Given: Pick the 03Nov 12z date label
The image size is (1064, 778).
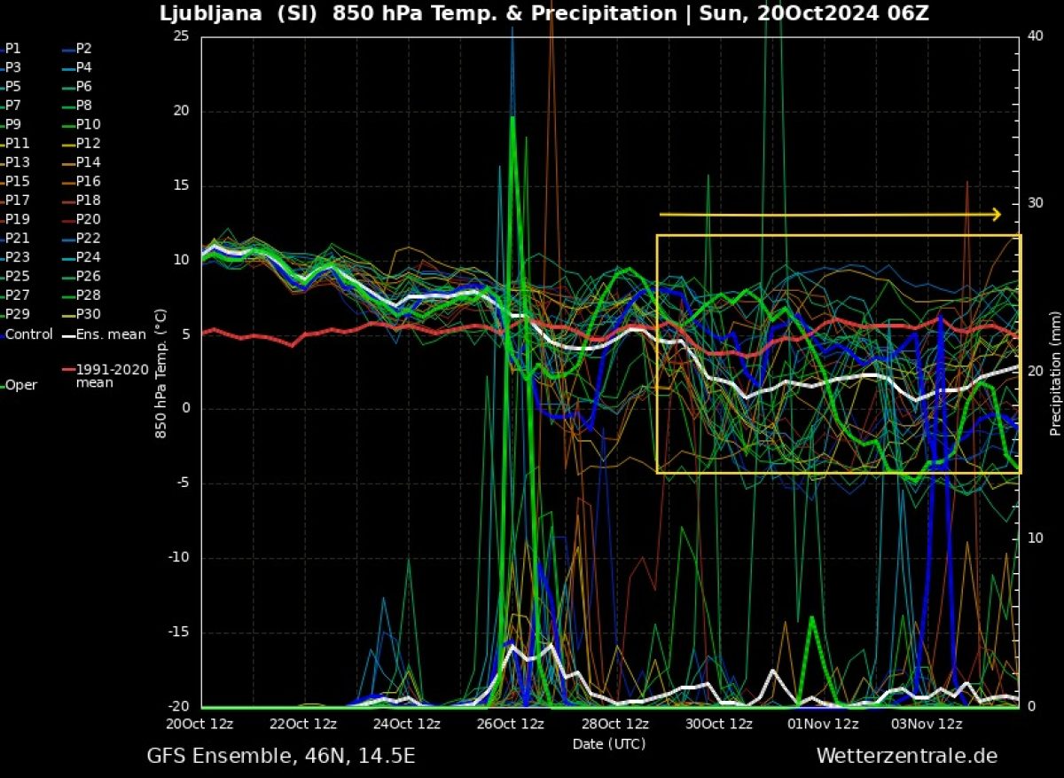Looking at the screenshot, I should point(927,723).
